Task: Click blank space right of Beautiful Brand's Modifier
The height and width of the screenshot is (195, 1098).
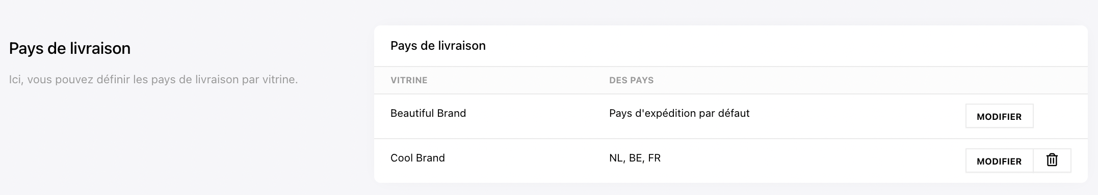Action: [1060, 116]
